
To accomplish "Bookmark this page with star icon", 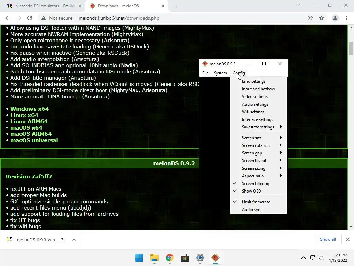I will pos(322,18).
